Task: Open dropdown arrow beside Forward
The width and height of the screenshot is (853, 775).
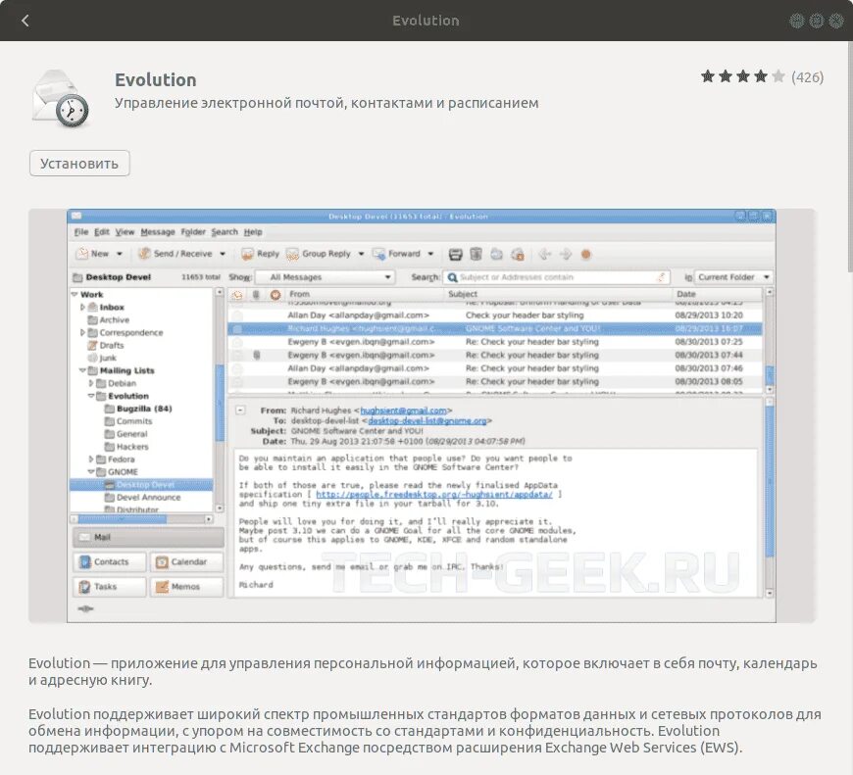Action: 430,254
